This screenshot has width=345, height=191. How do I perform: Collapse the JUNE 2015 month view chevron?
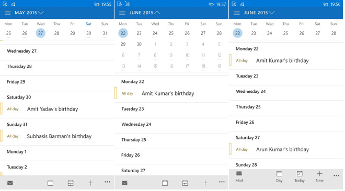click(157, 13)
